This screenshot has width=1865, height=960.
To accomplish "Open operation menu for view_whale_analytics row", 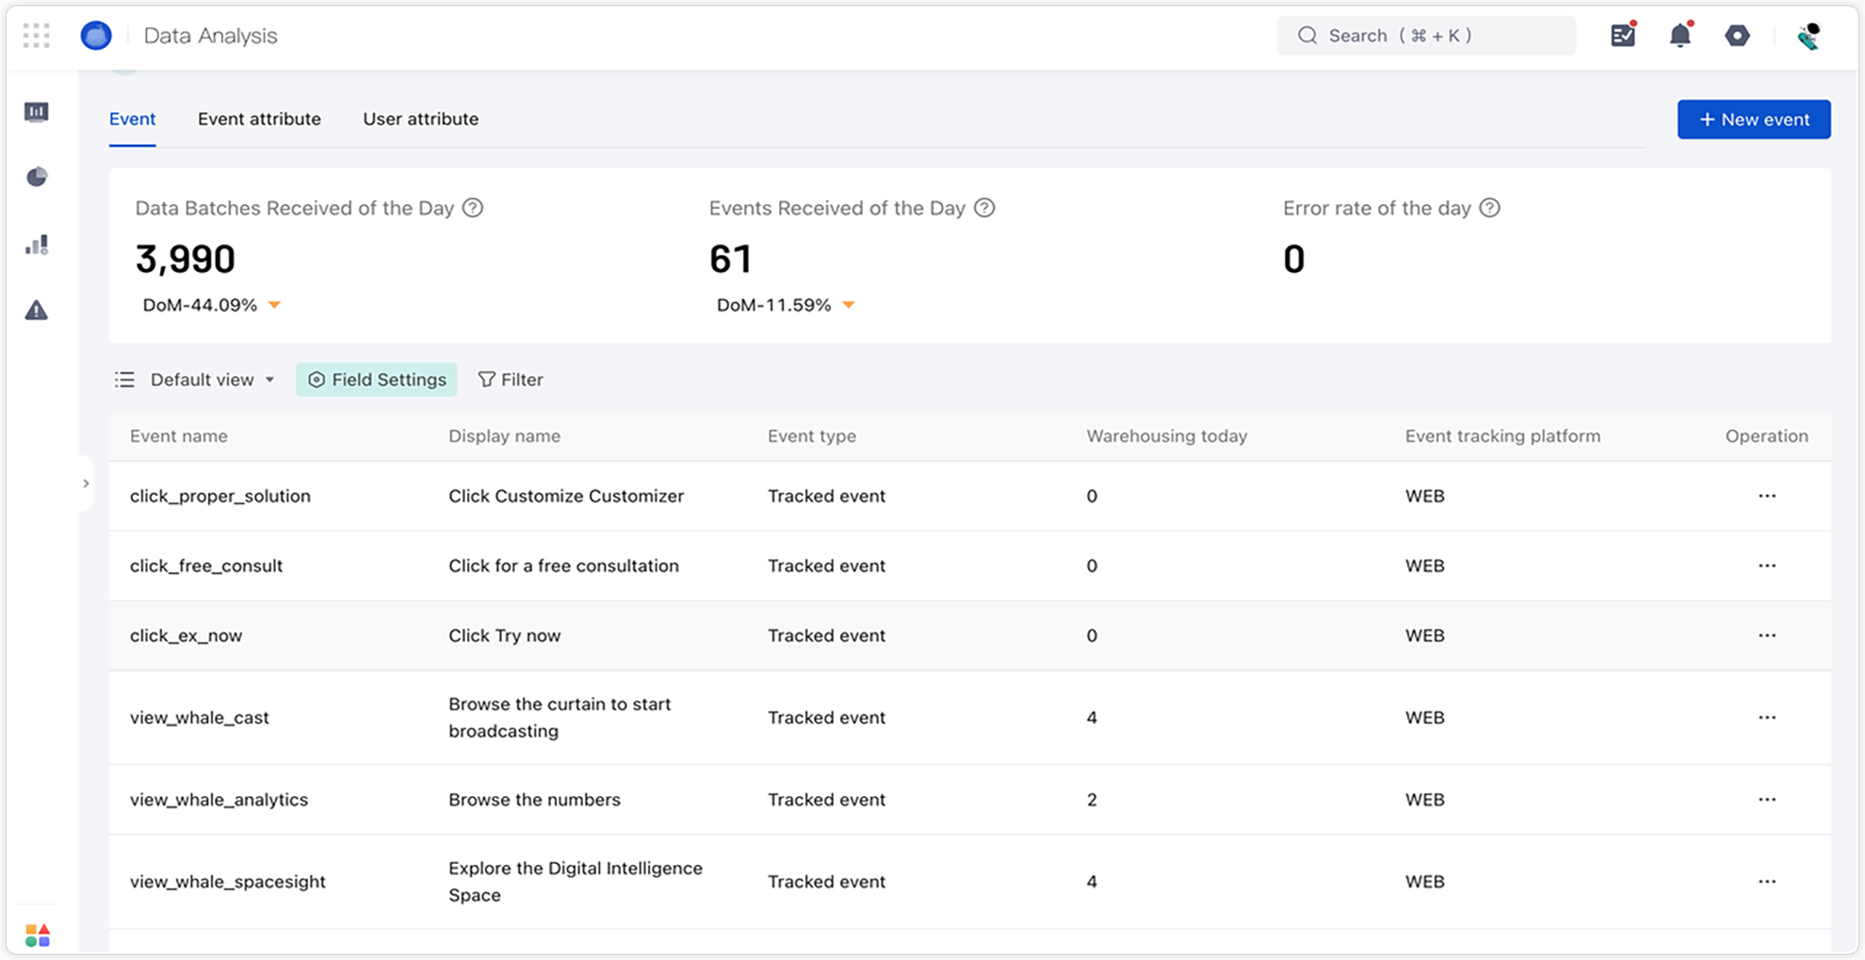I will pos(1766,799).
